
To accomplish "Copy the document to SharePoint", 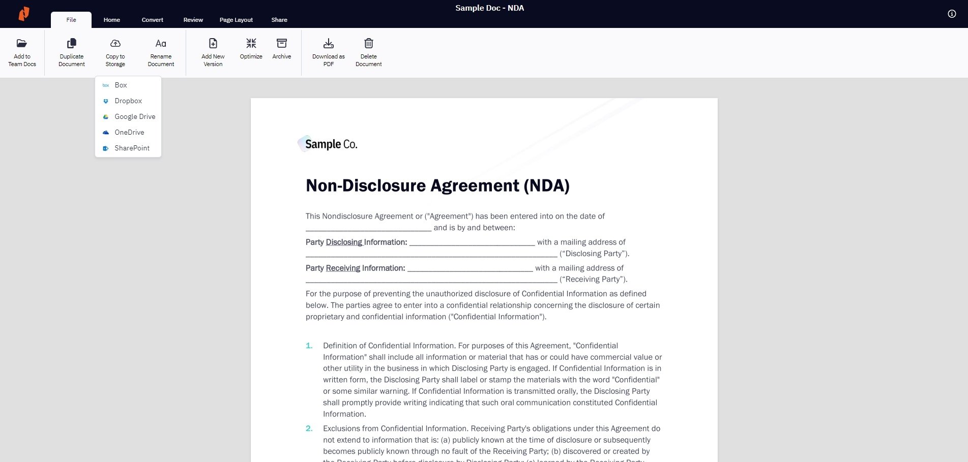I will click(132, 148).
